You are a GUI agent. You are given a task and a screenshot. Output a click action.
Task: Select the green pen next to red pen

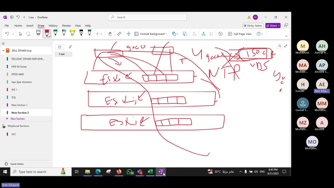click(55, 33)
